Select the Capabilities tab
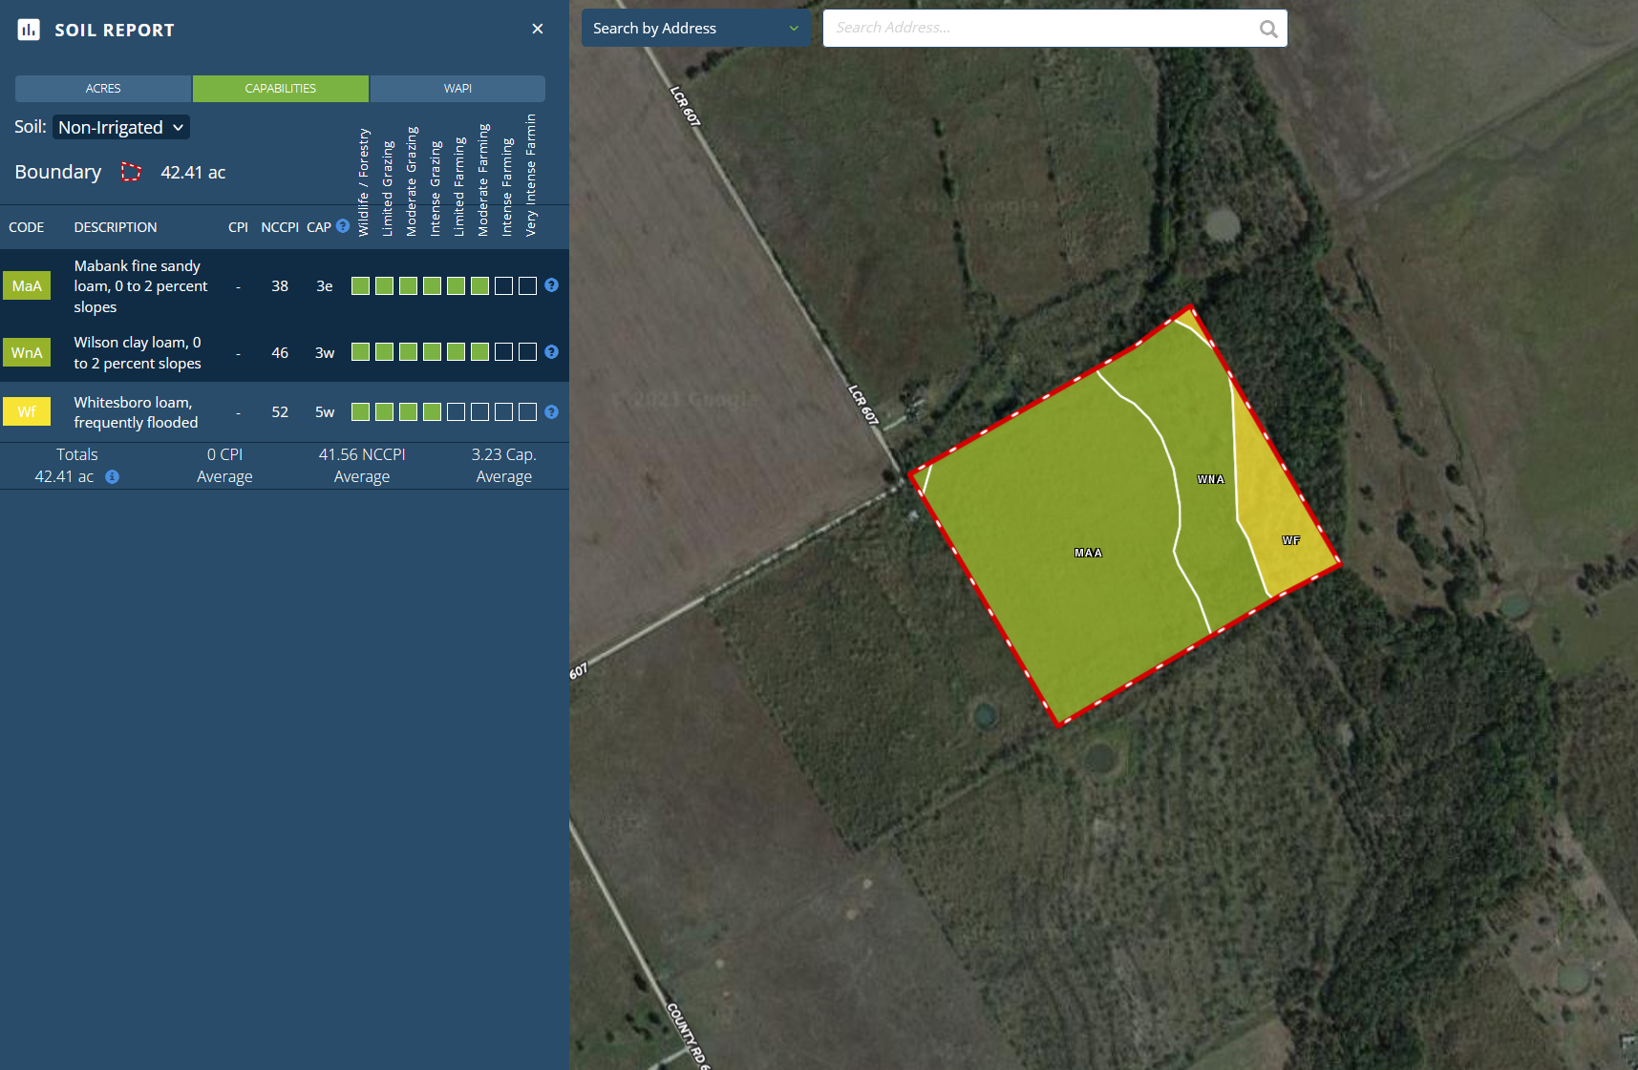Image resolution: width=1638 pixels, height=1070 pixels. pos(280,89)
